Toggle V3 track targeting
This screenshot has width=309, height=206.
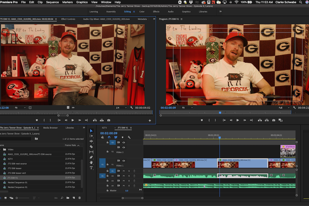coord(113,142)
